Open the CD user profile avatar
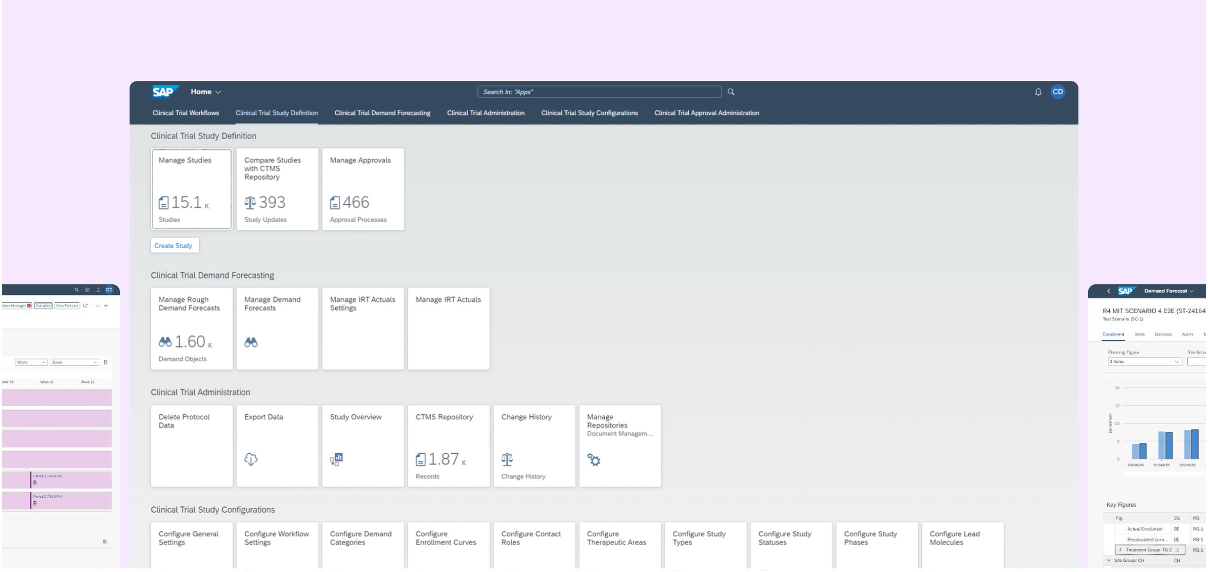The width and height of the screenshot is (1208, 572). click(x=1057, y=92)
